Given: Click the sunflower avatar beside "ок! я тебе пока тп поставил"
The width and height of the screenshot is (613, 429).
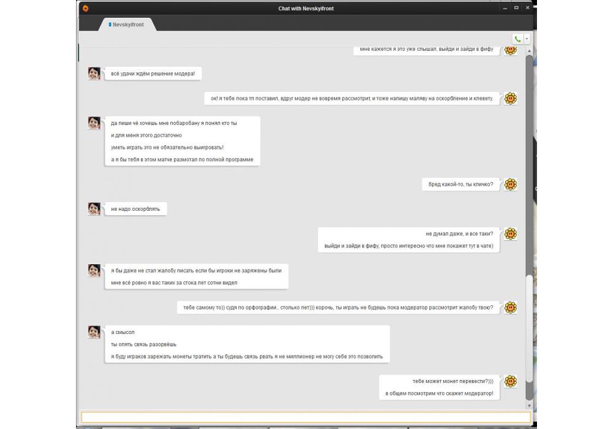Looking at the screenshot, I should (x=510, y=98).
